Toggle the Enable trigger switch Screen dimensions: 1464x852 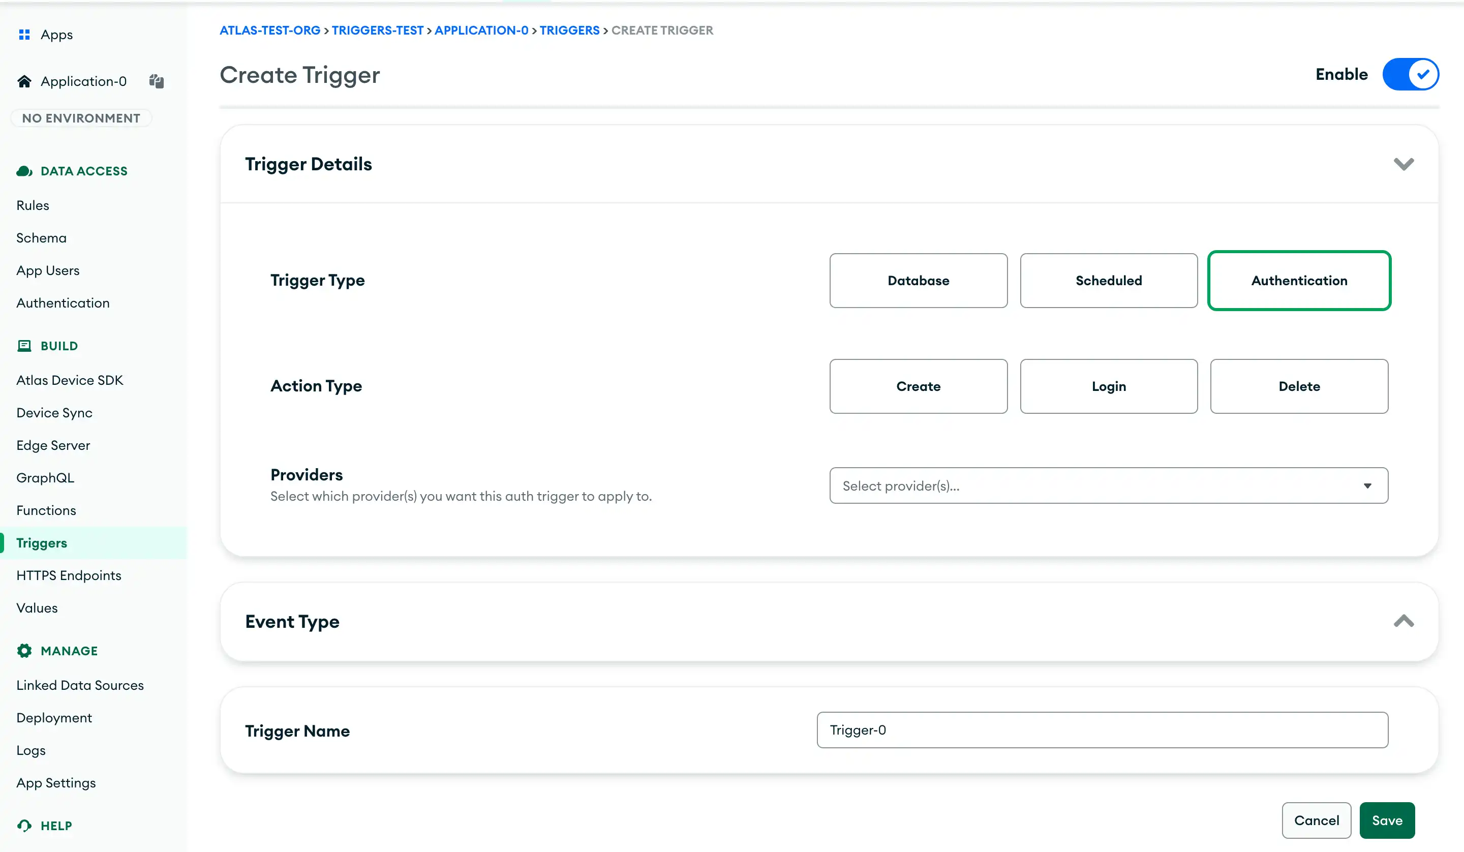pyautogui.click(x=1411, y=74)
